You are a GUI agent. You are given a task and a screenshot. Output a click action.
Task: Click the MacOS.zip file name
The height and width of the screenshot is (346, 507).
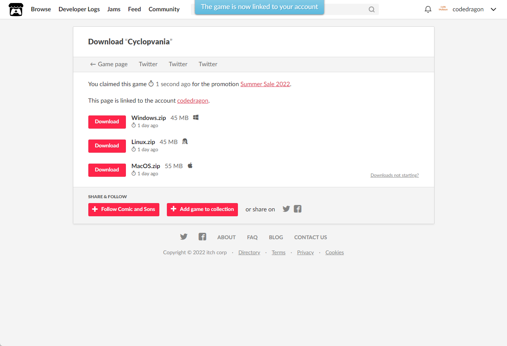pos(146,166)
